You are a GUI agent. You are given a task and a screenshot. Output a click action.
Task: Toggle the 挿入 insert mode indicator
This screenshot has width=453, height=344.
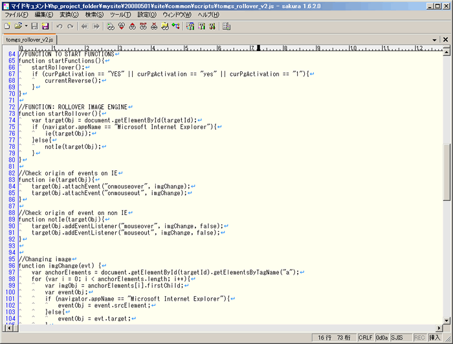pos(436,338)
